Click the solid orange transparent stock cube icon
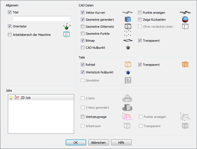 point(185,64)
